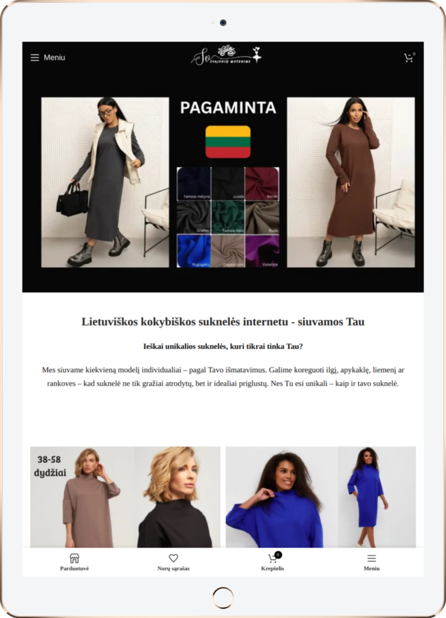Click the Svajonių Moterims logo
The height and width of the screenshot is (618, 446).
(226, 56)
